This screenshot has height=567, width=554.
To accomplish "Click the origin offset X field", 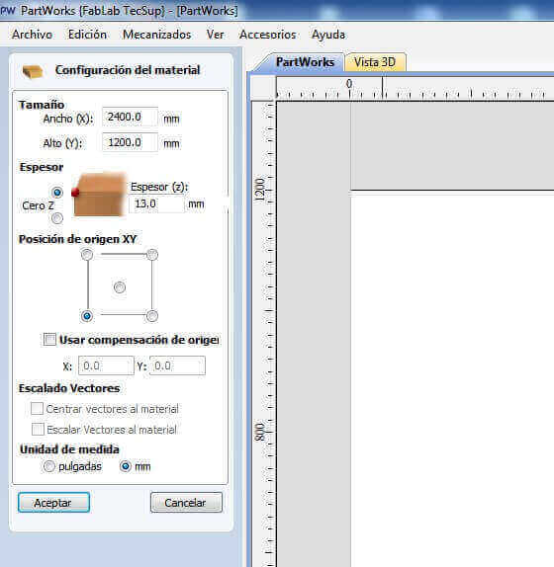I will click(x=106, y=365).
